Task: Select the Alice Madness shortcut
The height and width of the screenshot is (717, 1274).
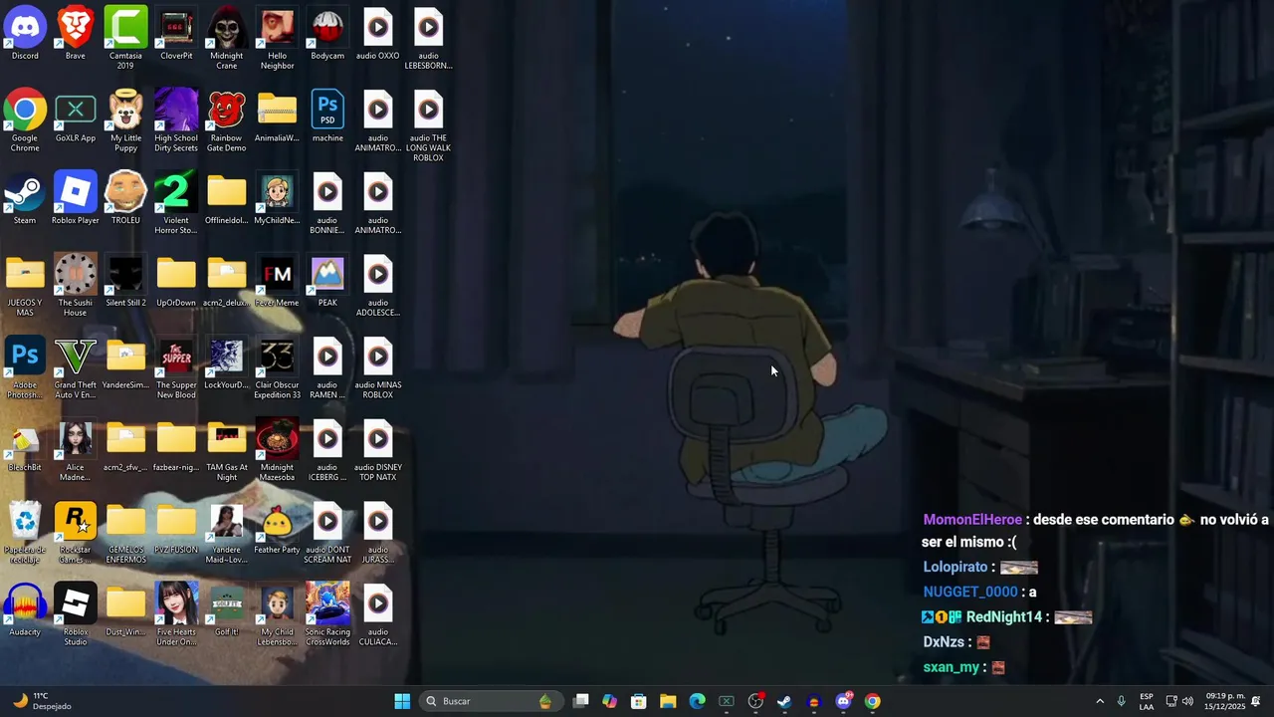Action: click(76, 451)
